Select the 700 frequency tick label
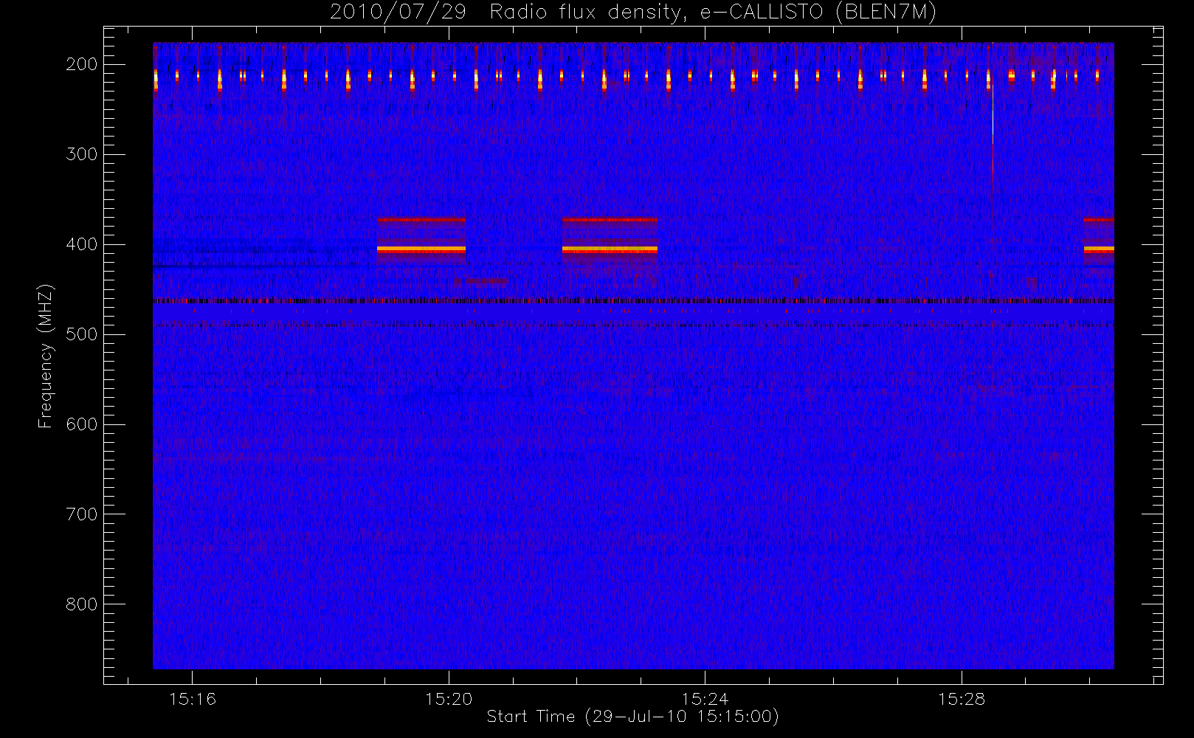The height and width of the screenshot is (738, 1194). pos(81,514)
